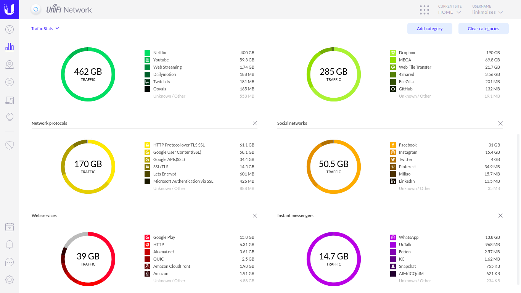Open Settings gear in sidebar

click(x=10, y=280)
